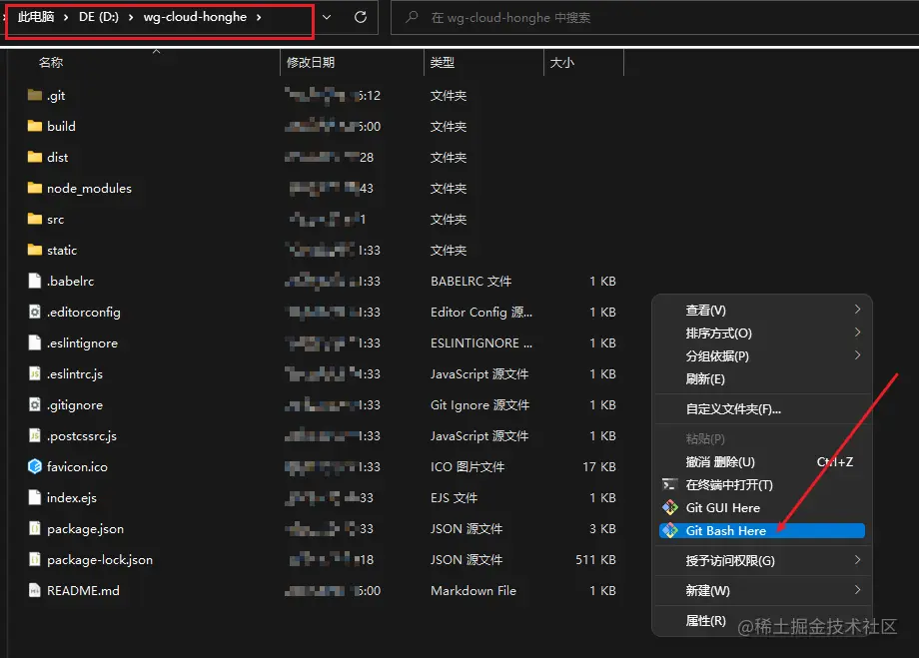This screenshot has width=919, height=658.
Task: Click the .eslintignore file icon
Action: click(35, 342)
